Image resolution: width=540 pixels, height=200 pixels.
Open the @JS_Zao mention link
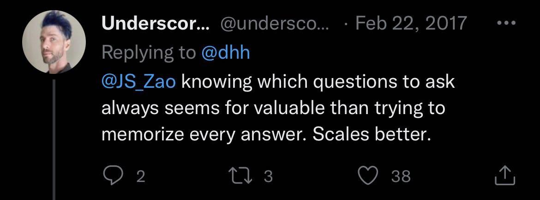point(139,82)
